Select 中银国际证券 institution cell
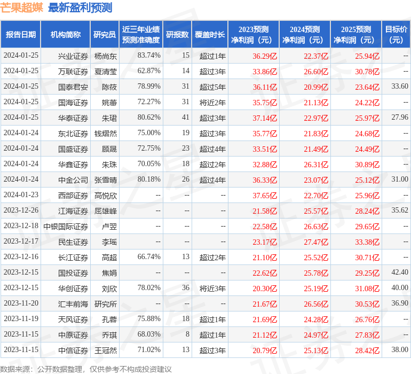 pyautogui.click(x=66, y=227)
